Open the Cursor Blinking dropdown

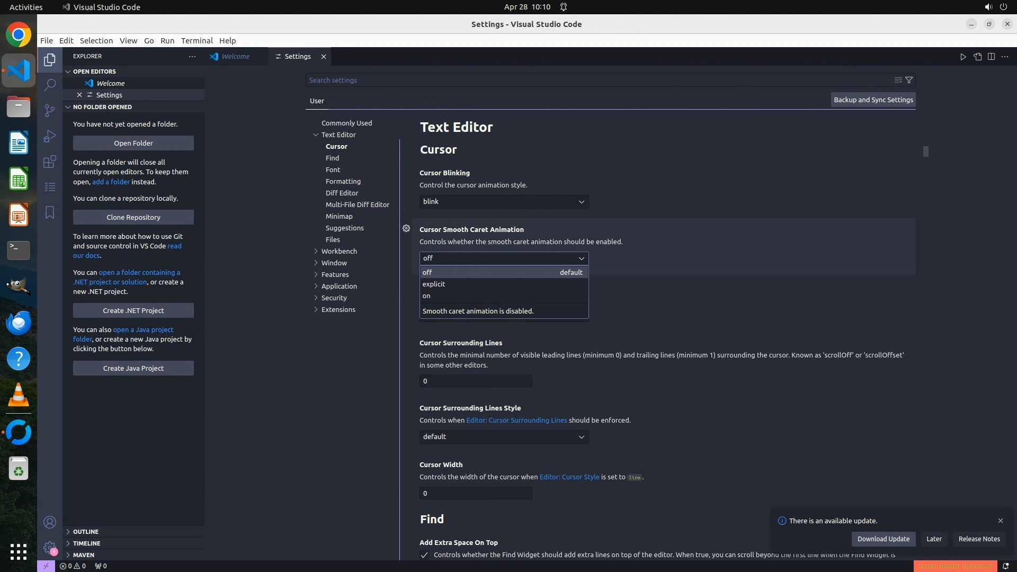click(x=503, y=202)
